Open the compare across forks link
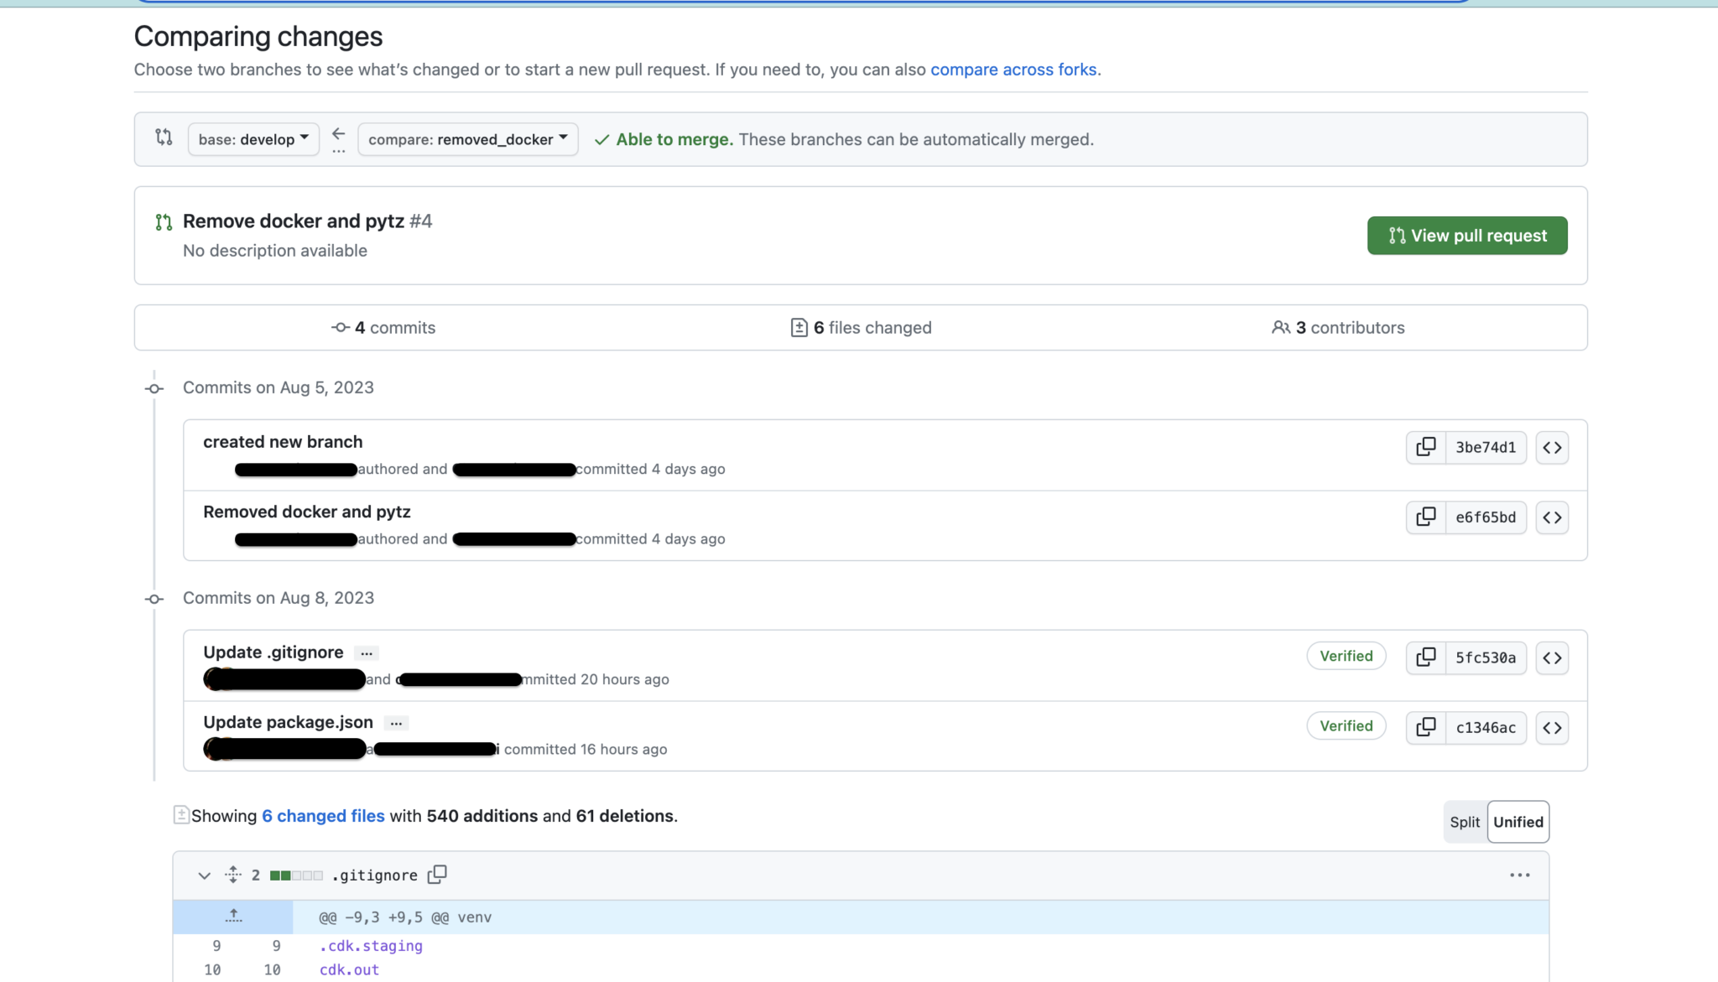The height and width of the screenshot is (982, 1718). click(x=1014, y=69)
